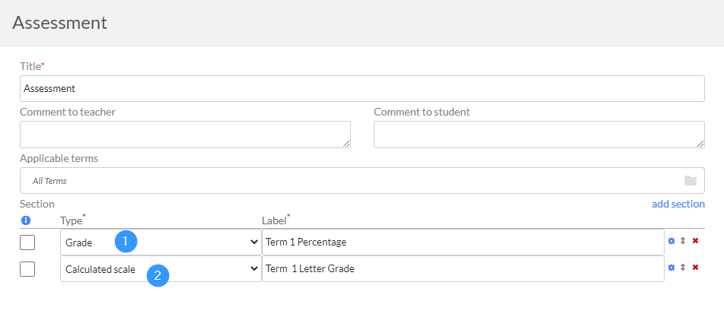Open the Applicable terms All Terms selector

(362, 181)
